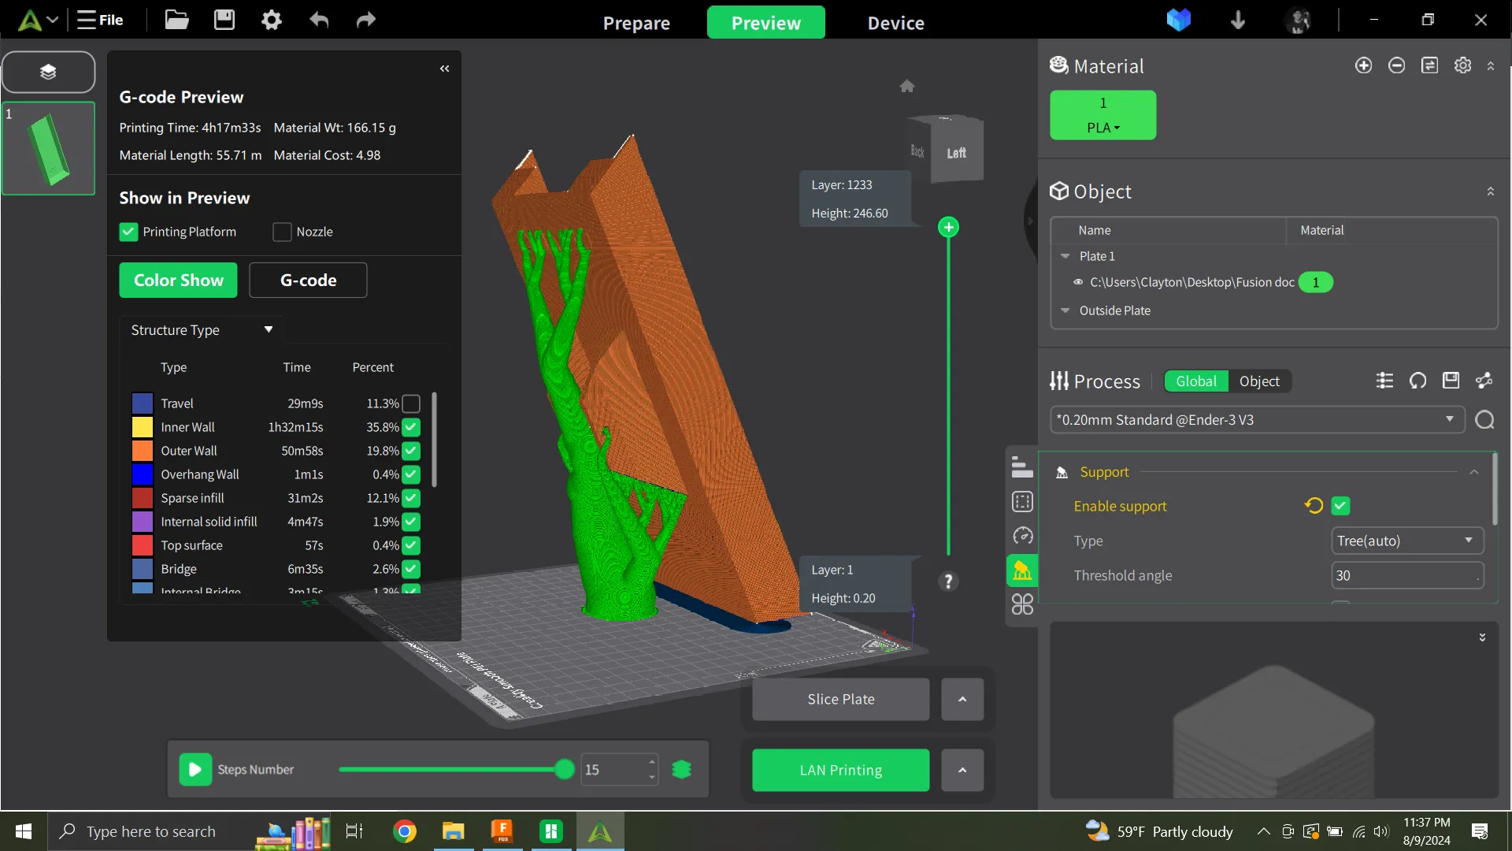Open the Structure Type dropdown
Viewport: 1512px width, 851px height.
202,330
